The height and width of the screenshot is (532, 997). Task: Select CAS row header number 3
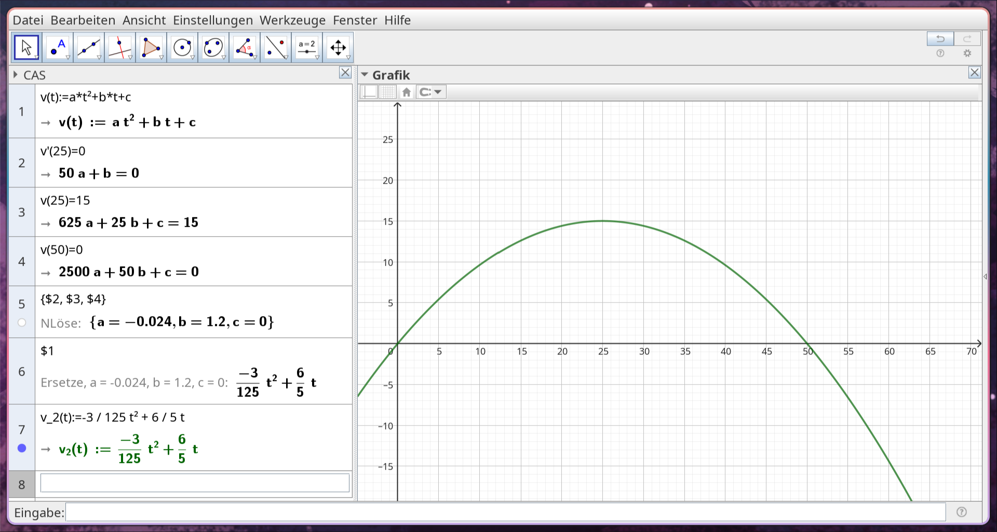point(22,212)
